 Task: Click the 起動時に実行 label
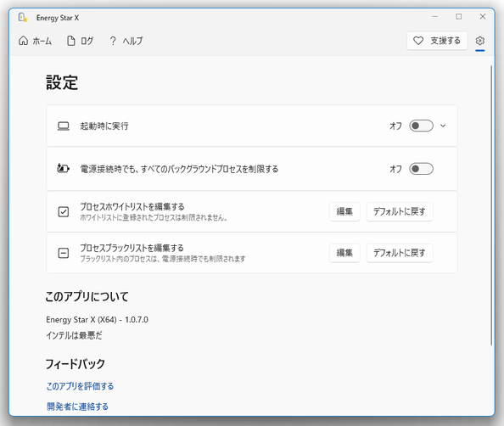tap(104, 126)
